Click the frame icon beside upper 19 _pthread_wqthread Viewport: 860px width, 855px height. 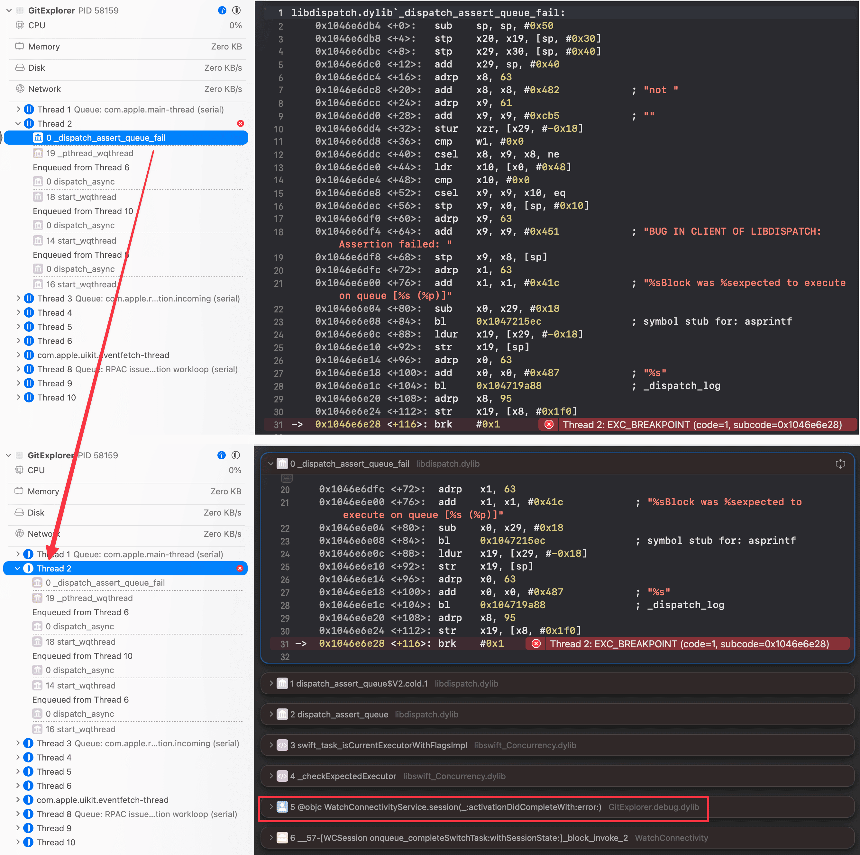pos(38,153)
